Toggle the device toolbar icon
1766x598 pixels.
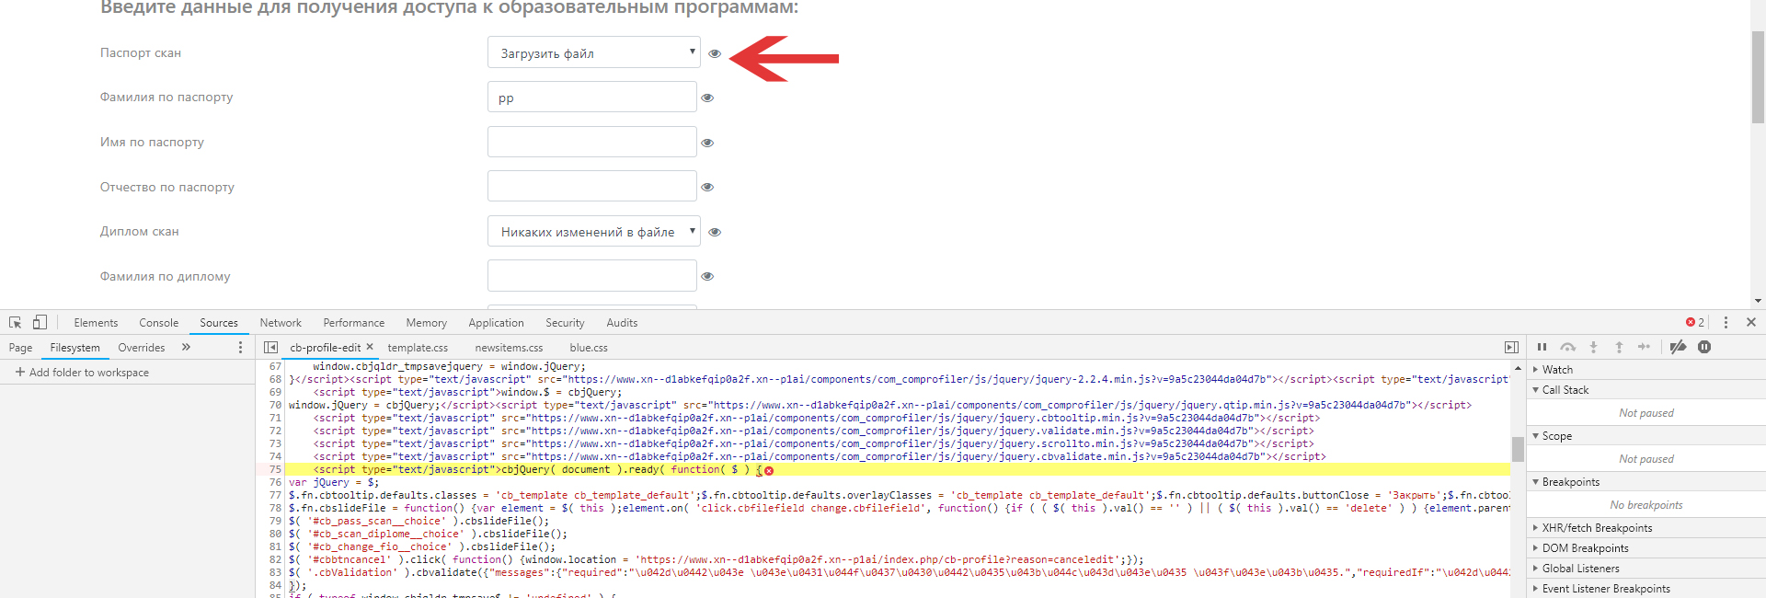click(x=40, y=323)
